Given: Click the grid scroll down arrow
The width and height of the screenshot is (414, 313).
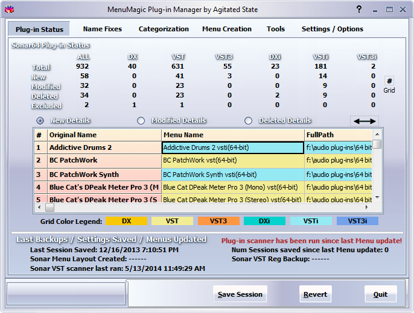Looking at the screenshot, I should click(377, 197).
